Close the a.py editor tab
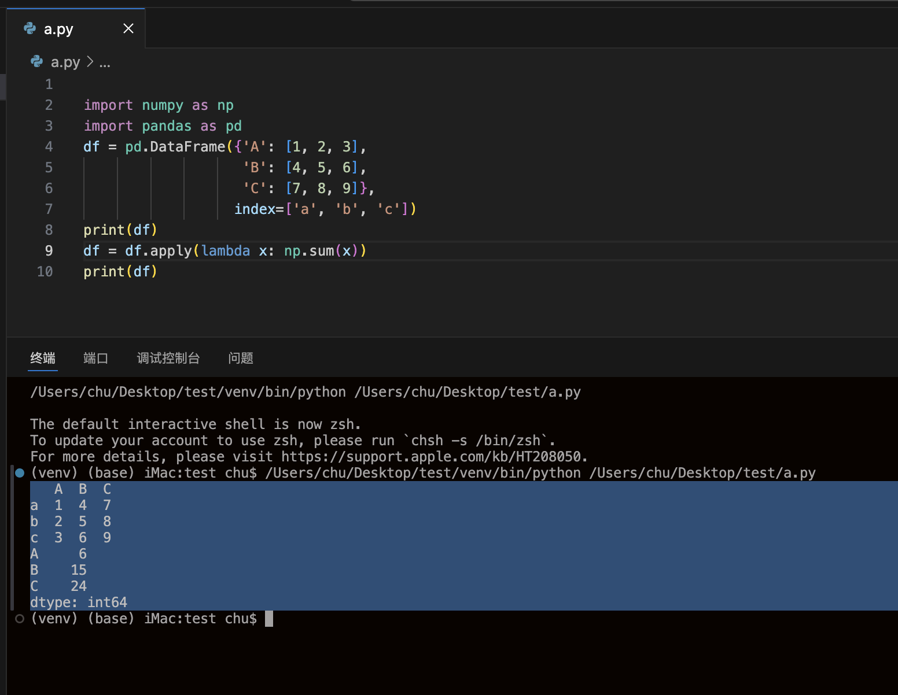This screenshot has height=695, width=898. 128,28
